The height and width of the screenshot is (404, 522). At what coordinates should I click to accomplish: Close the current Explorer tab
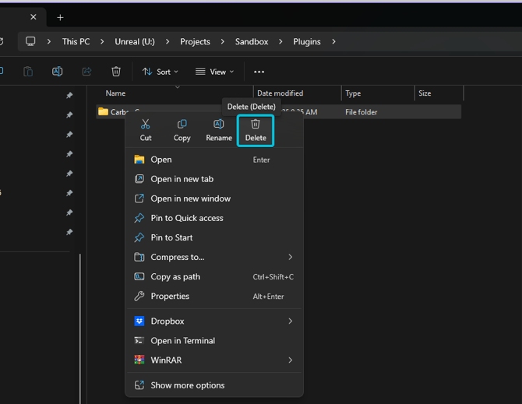point(34,17)
